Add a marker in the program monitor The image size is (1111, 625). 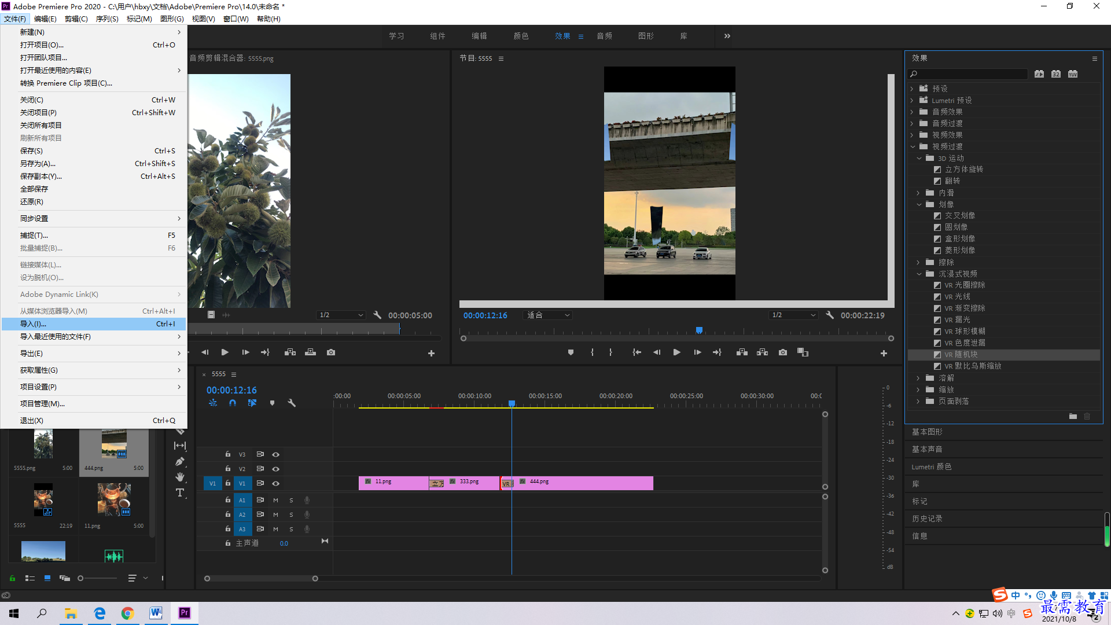point(571,352)
